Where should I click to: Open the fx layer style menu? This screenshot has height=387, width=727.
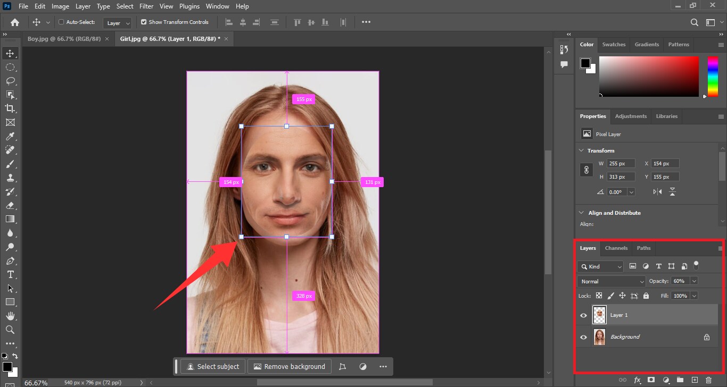[x=637, y=380]
